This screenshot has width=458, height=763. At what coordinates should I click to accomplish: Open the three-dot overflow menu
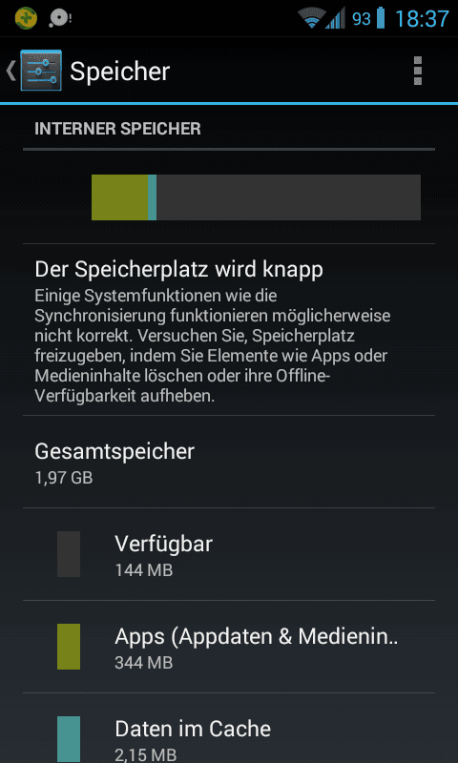click(417, 71)
